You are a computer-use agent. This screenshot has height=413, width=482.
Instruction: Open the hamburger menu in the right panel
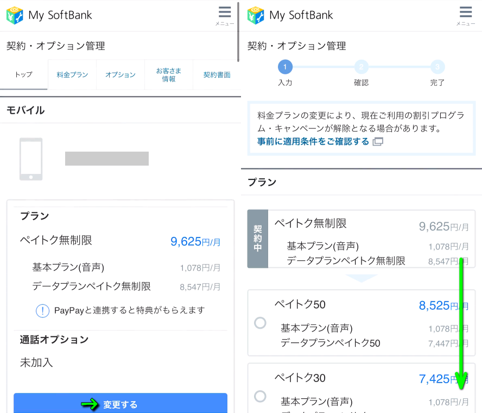point(466,15)
